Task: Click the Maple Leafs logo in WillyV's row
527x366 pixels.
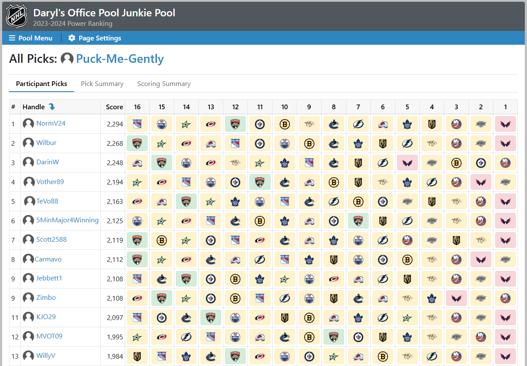Action: [186, 356]
